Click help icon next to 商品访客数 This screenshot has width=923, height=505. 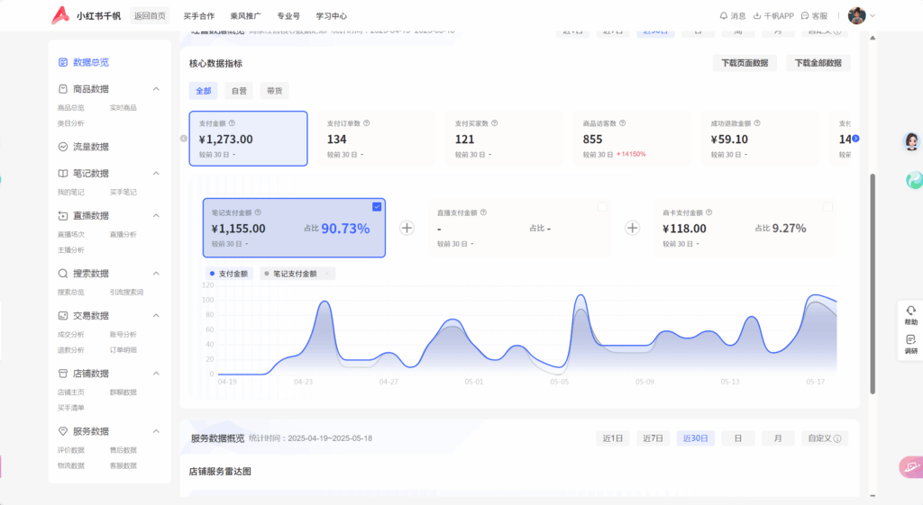pos(623,123)
